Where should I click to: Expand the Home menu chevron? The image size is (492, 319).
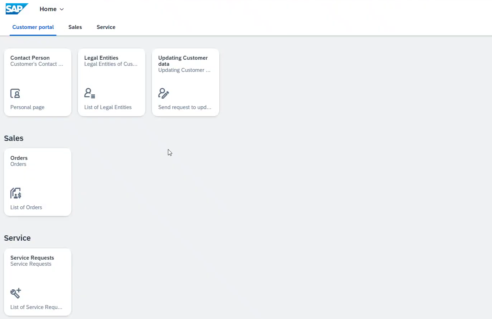62,9
